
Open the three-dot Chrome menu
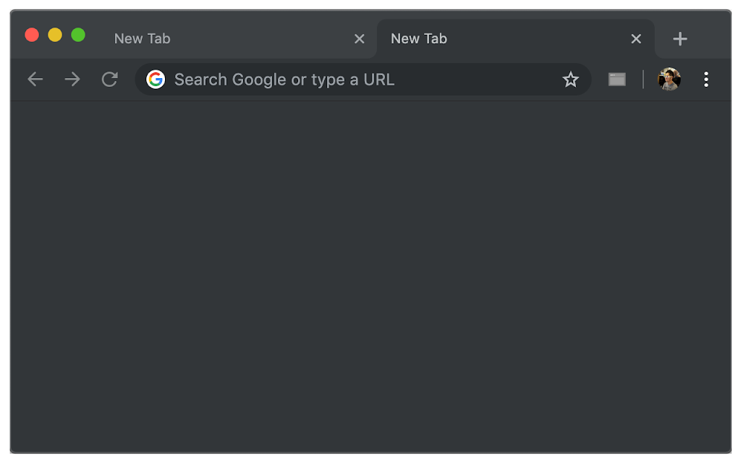(706, 80)
